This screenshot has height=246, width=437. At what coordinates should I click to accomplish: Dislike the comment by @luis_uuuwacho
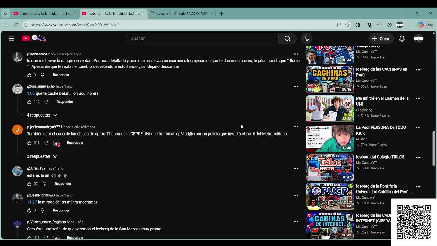[x=46, y=102]
